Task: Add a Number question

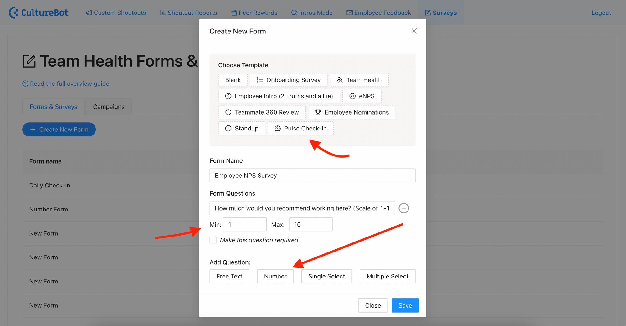Action: pos(275,276)
